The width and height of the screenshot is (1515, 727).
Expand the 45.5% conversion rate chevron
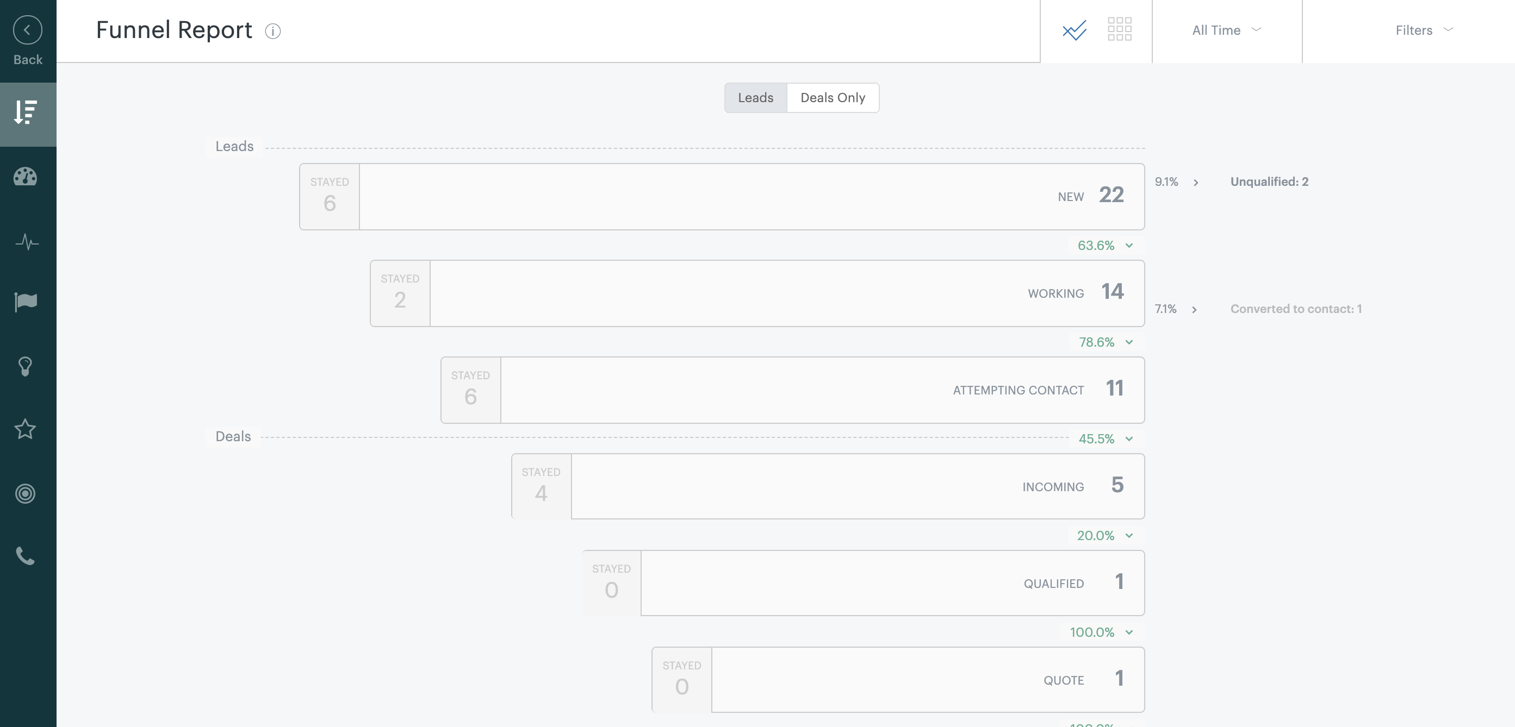(x=1128, y=438)
